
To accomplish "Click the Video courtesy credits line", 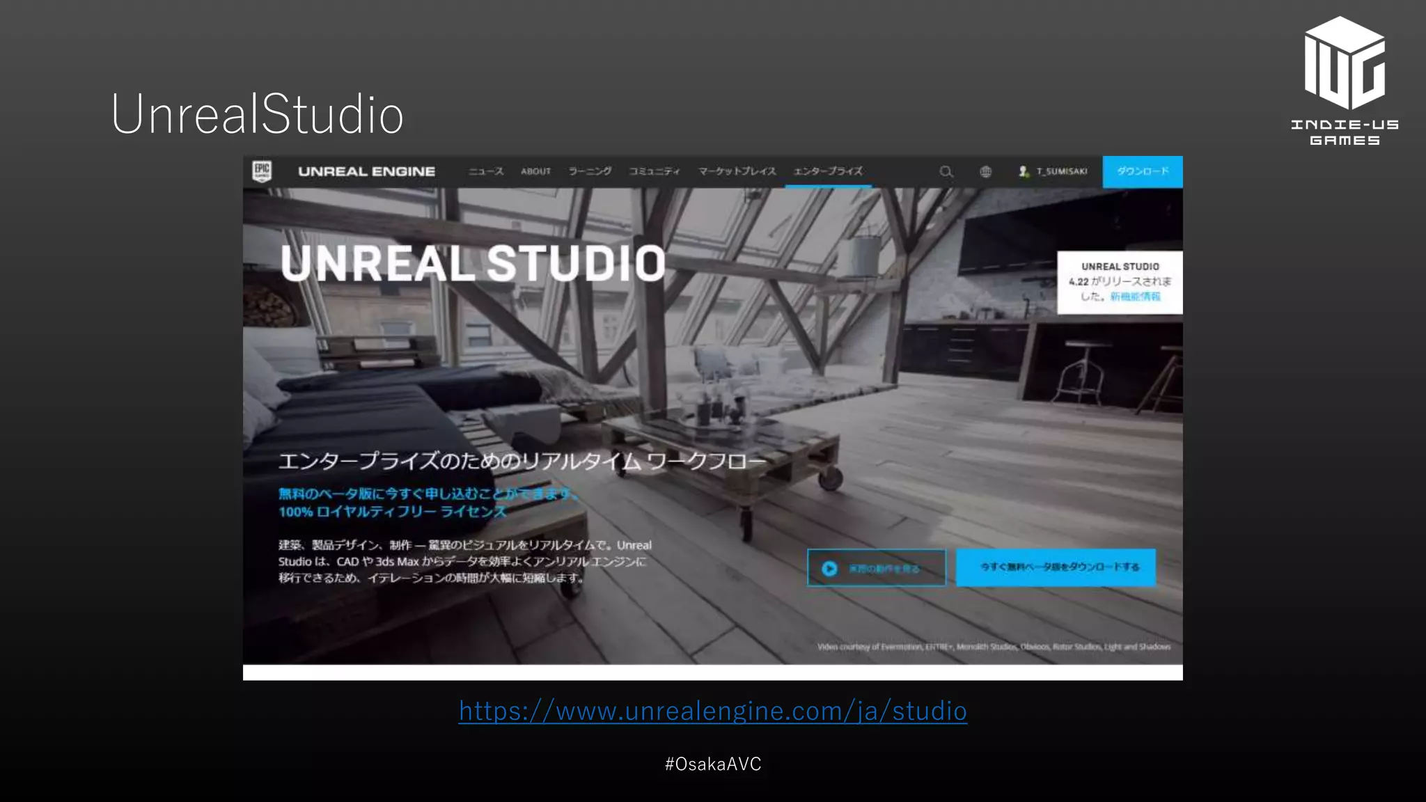I will click(x=994, y=647).
